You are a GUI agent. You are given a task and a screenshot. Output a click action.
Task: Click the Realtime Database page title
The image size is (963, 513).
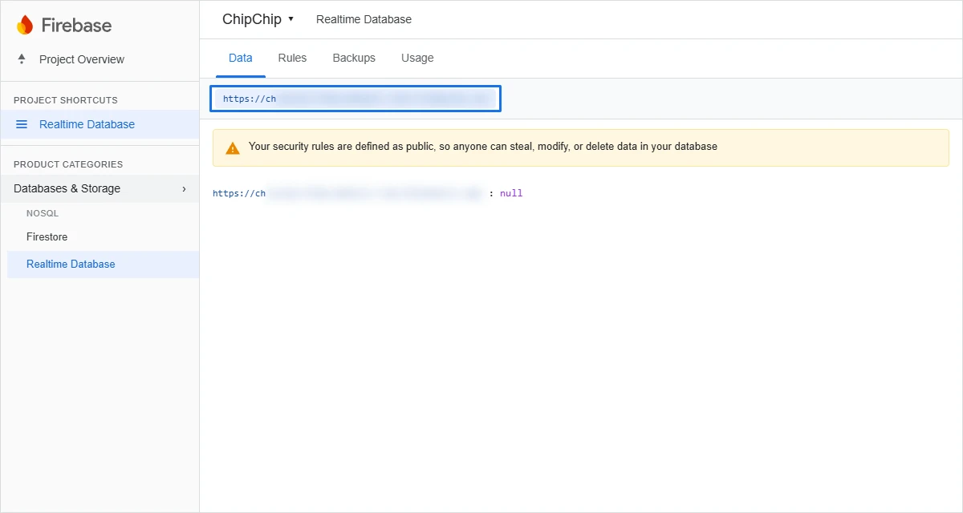click(364, 19)
